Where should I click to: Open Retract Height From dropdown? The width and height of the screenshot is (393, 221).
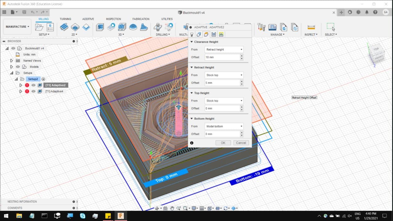coord(224,75)
